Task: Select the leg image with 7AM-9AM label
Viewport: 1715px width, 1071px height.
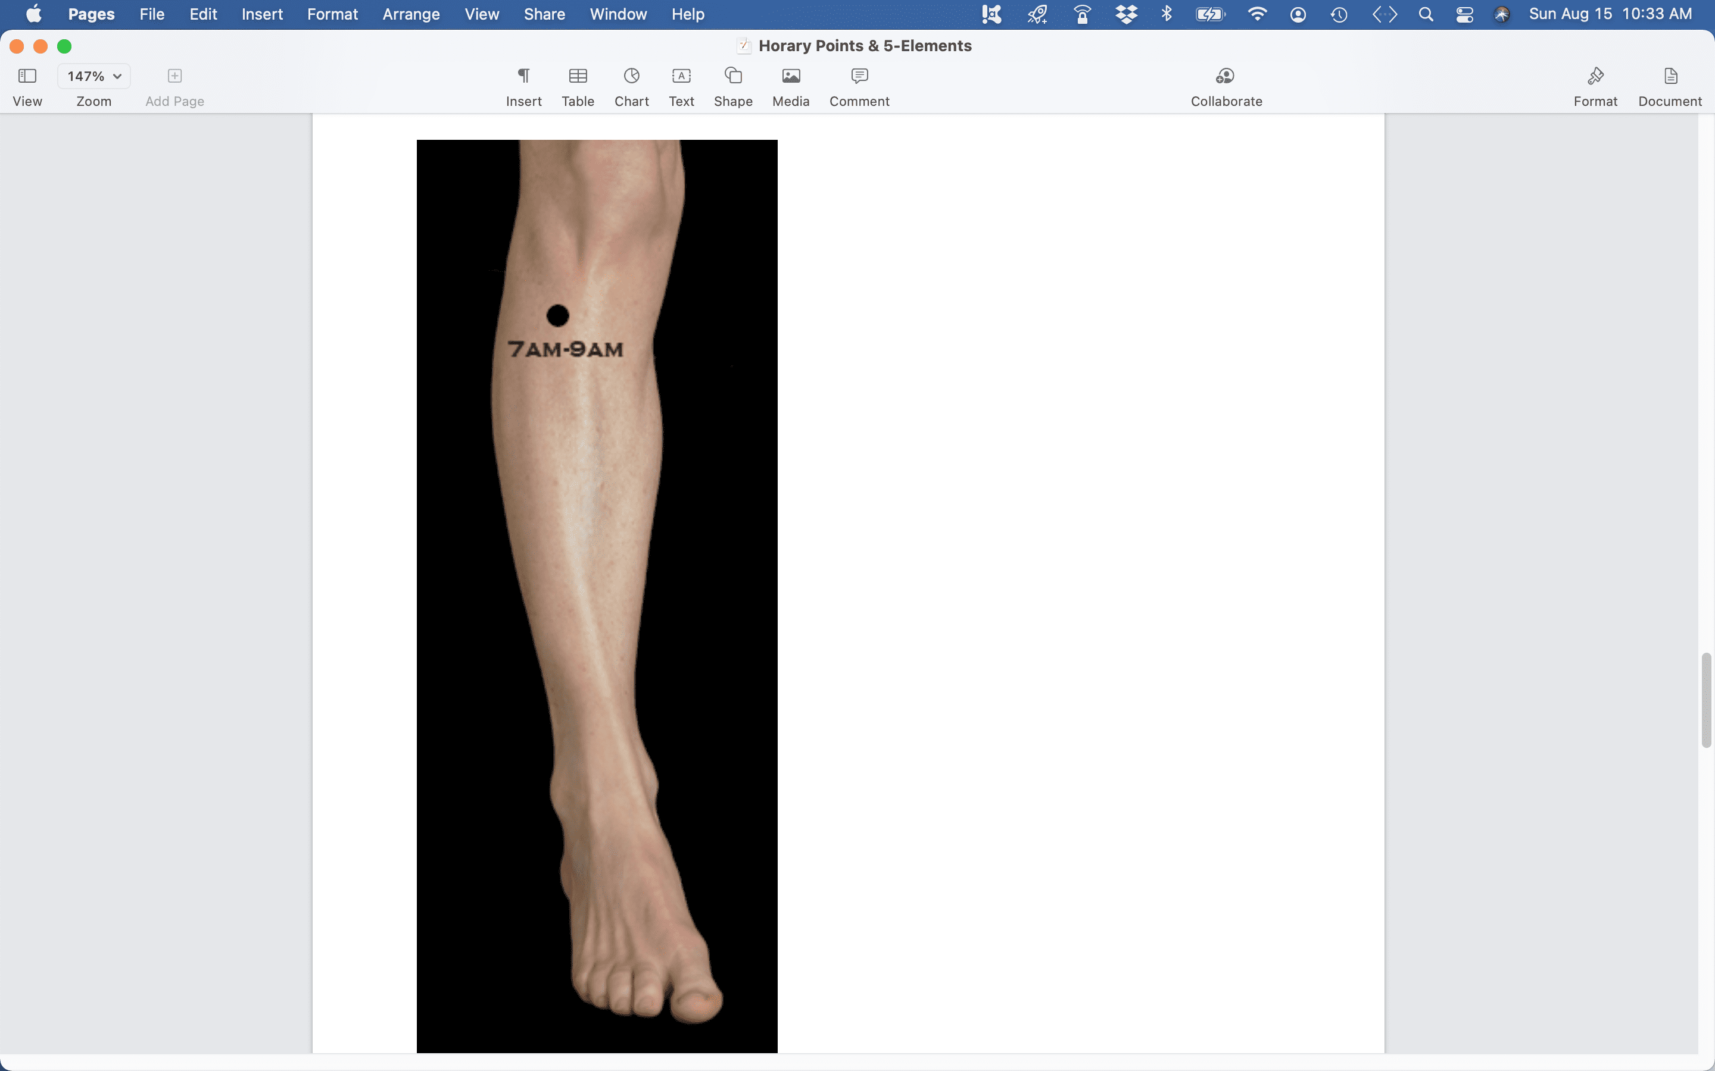Action: pos(597,595)
